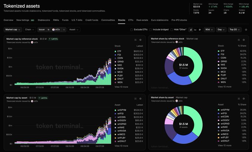Check the Hide "Other" option

172,30
